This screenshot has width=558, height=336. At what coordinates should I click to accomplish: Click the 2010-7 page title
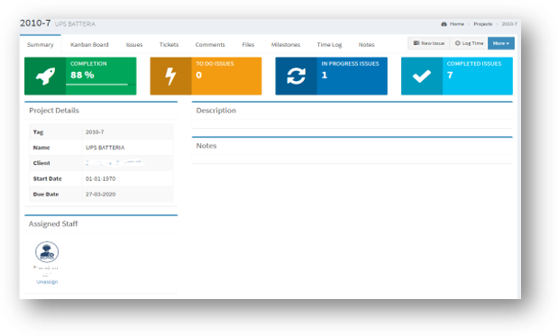[x=35, y=23]
